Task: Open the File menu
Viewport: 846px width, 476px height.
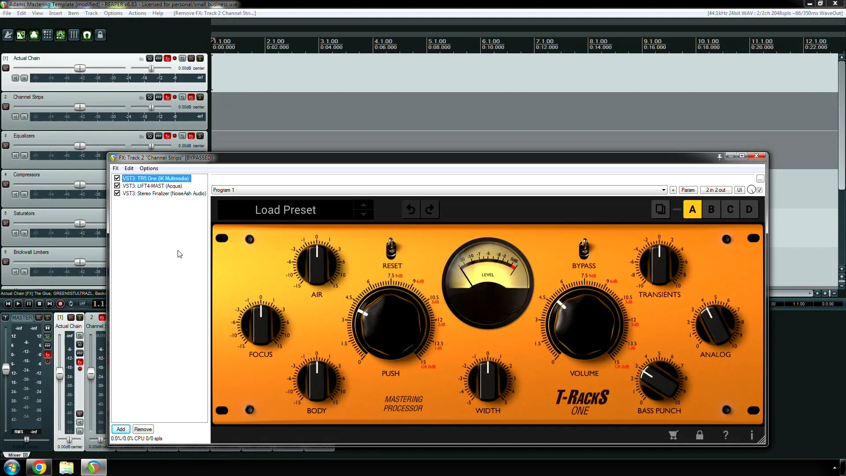Action: pos(7,13)
